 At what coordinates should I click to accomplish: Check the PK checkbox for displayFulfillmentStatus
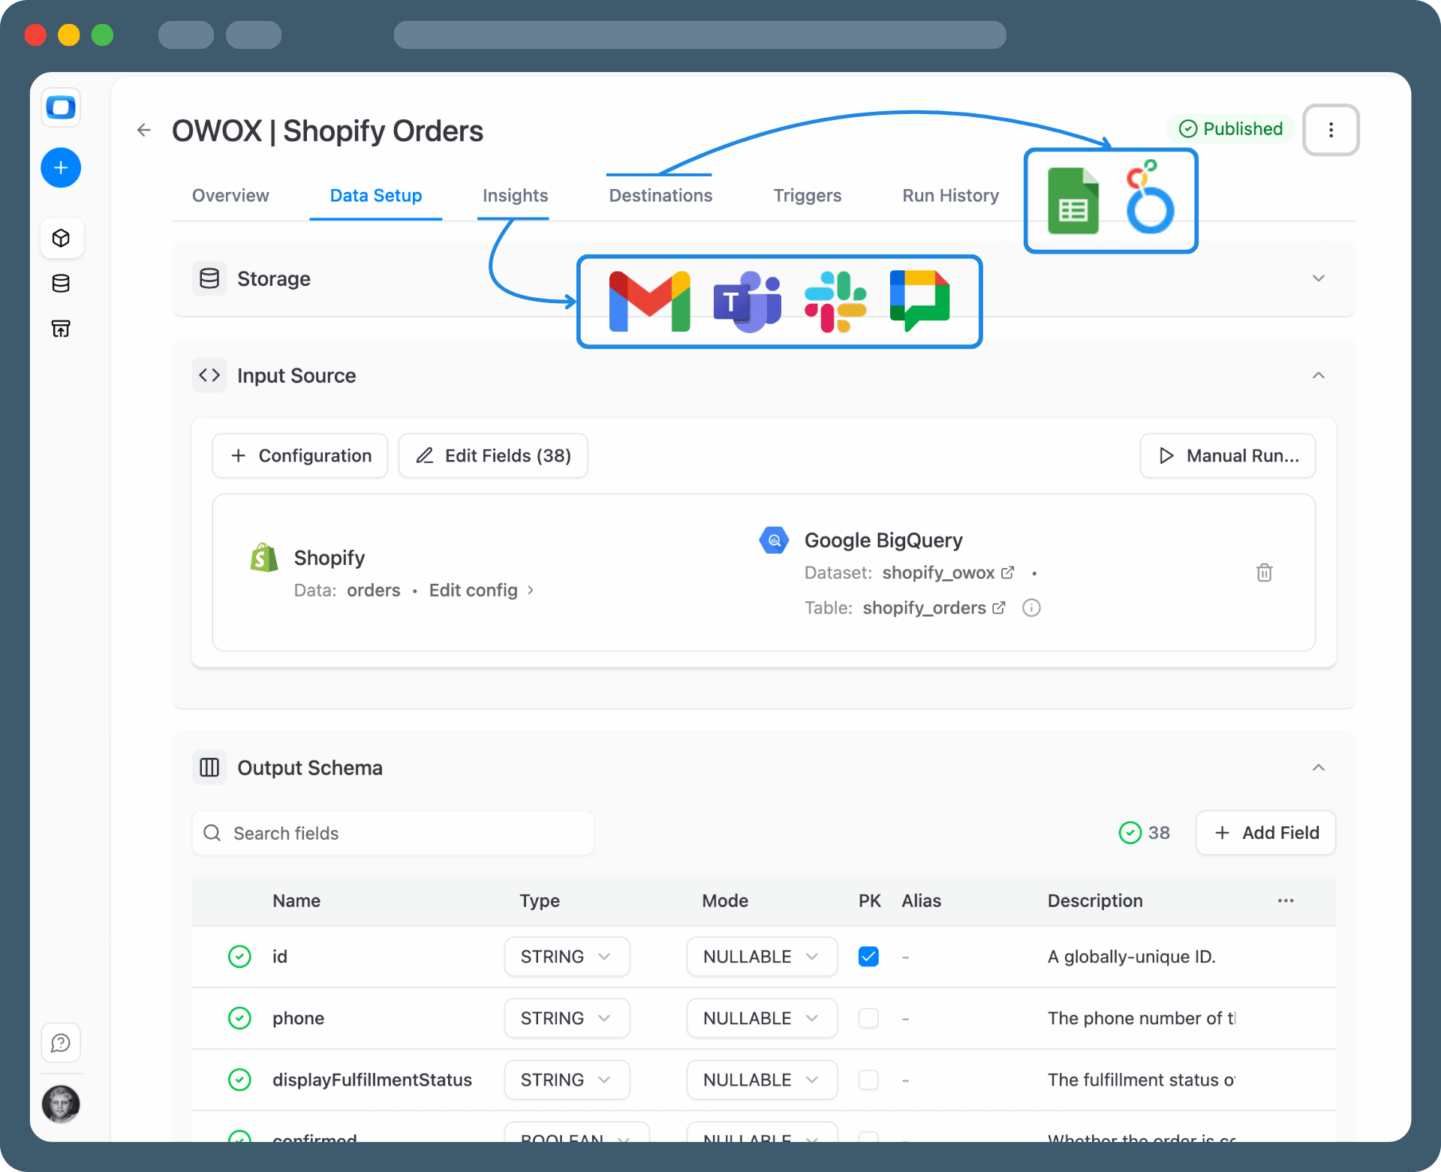pyautogui.click(x=868, y=1080)
